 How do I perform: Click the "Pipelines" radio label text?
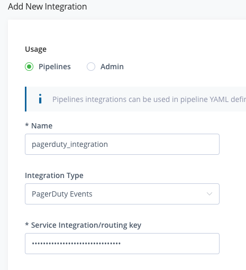(54, 67)
